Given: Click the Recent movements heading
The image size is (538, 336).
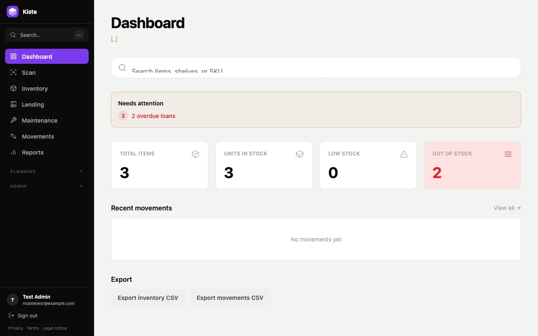Looking at the screenshot, I should click(x=142, y=208).
